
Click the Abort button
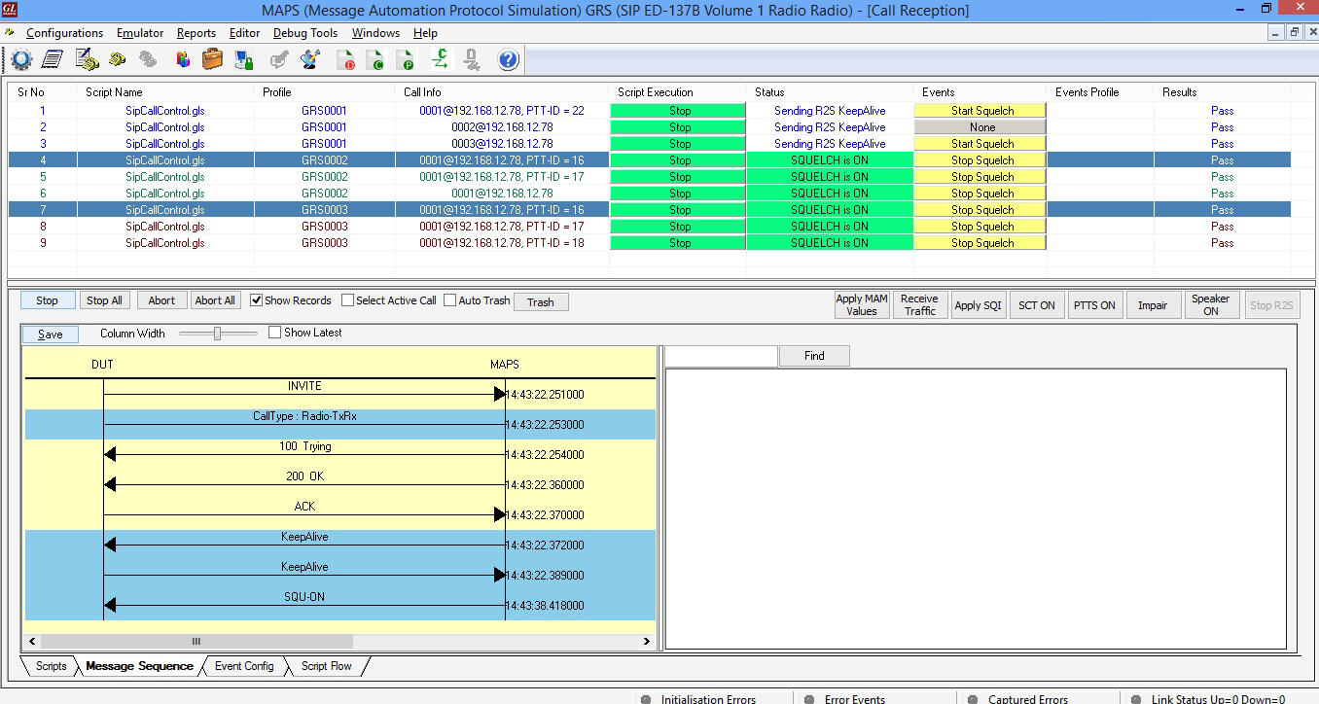[161, 301]
